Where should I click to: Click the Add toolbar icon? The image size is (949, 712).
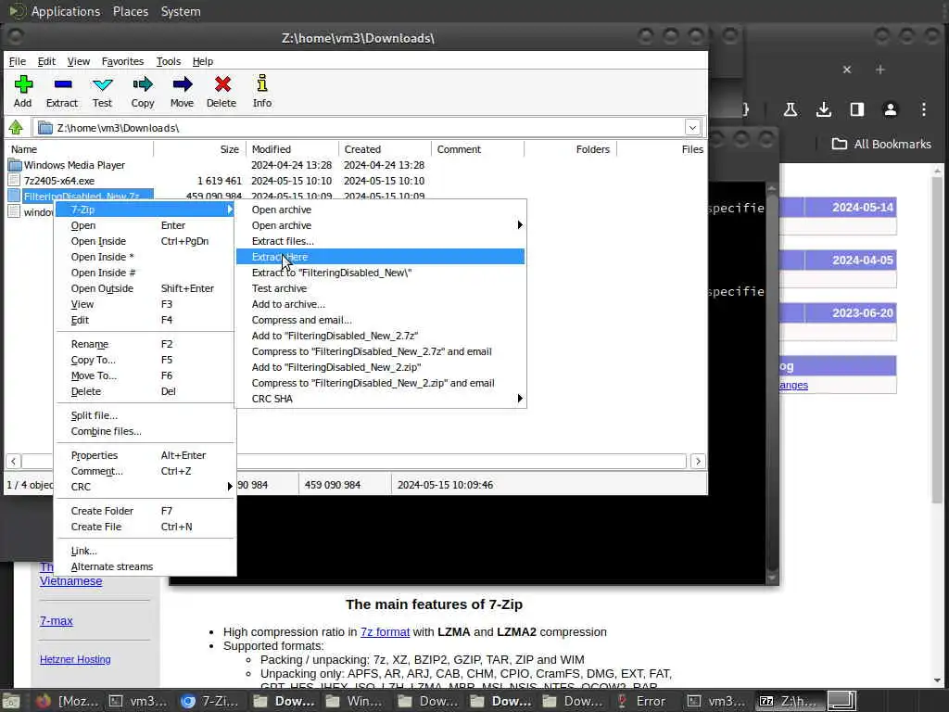[x=23, y=84]
